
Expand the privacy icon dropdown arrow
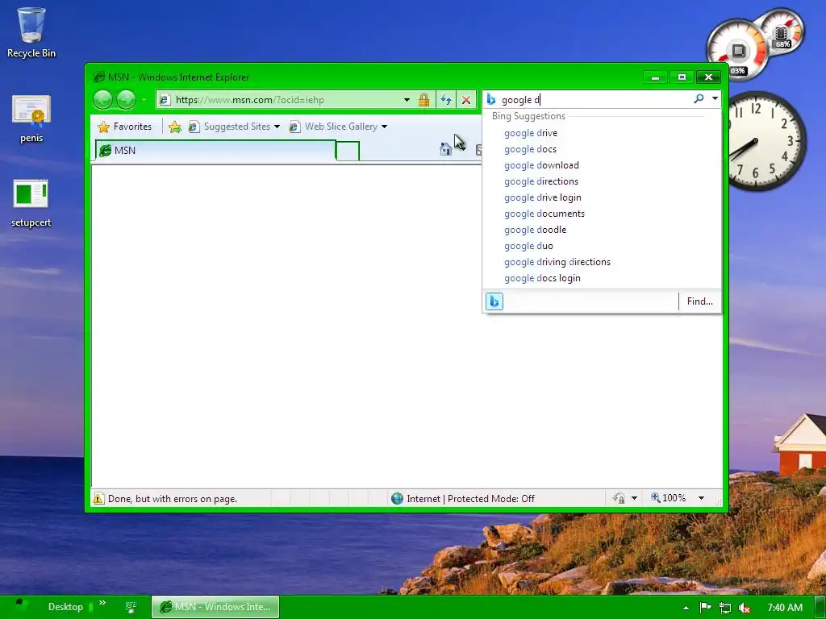tap(634, 498)
